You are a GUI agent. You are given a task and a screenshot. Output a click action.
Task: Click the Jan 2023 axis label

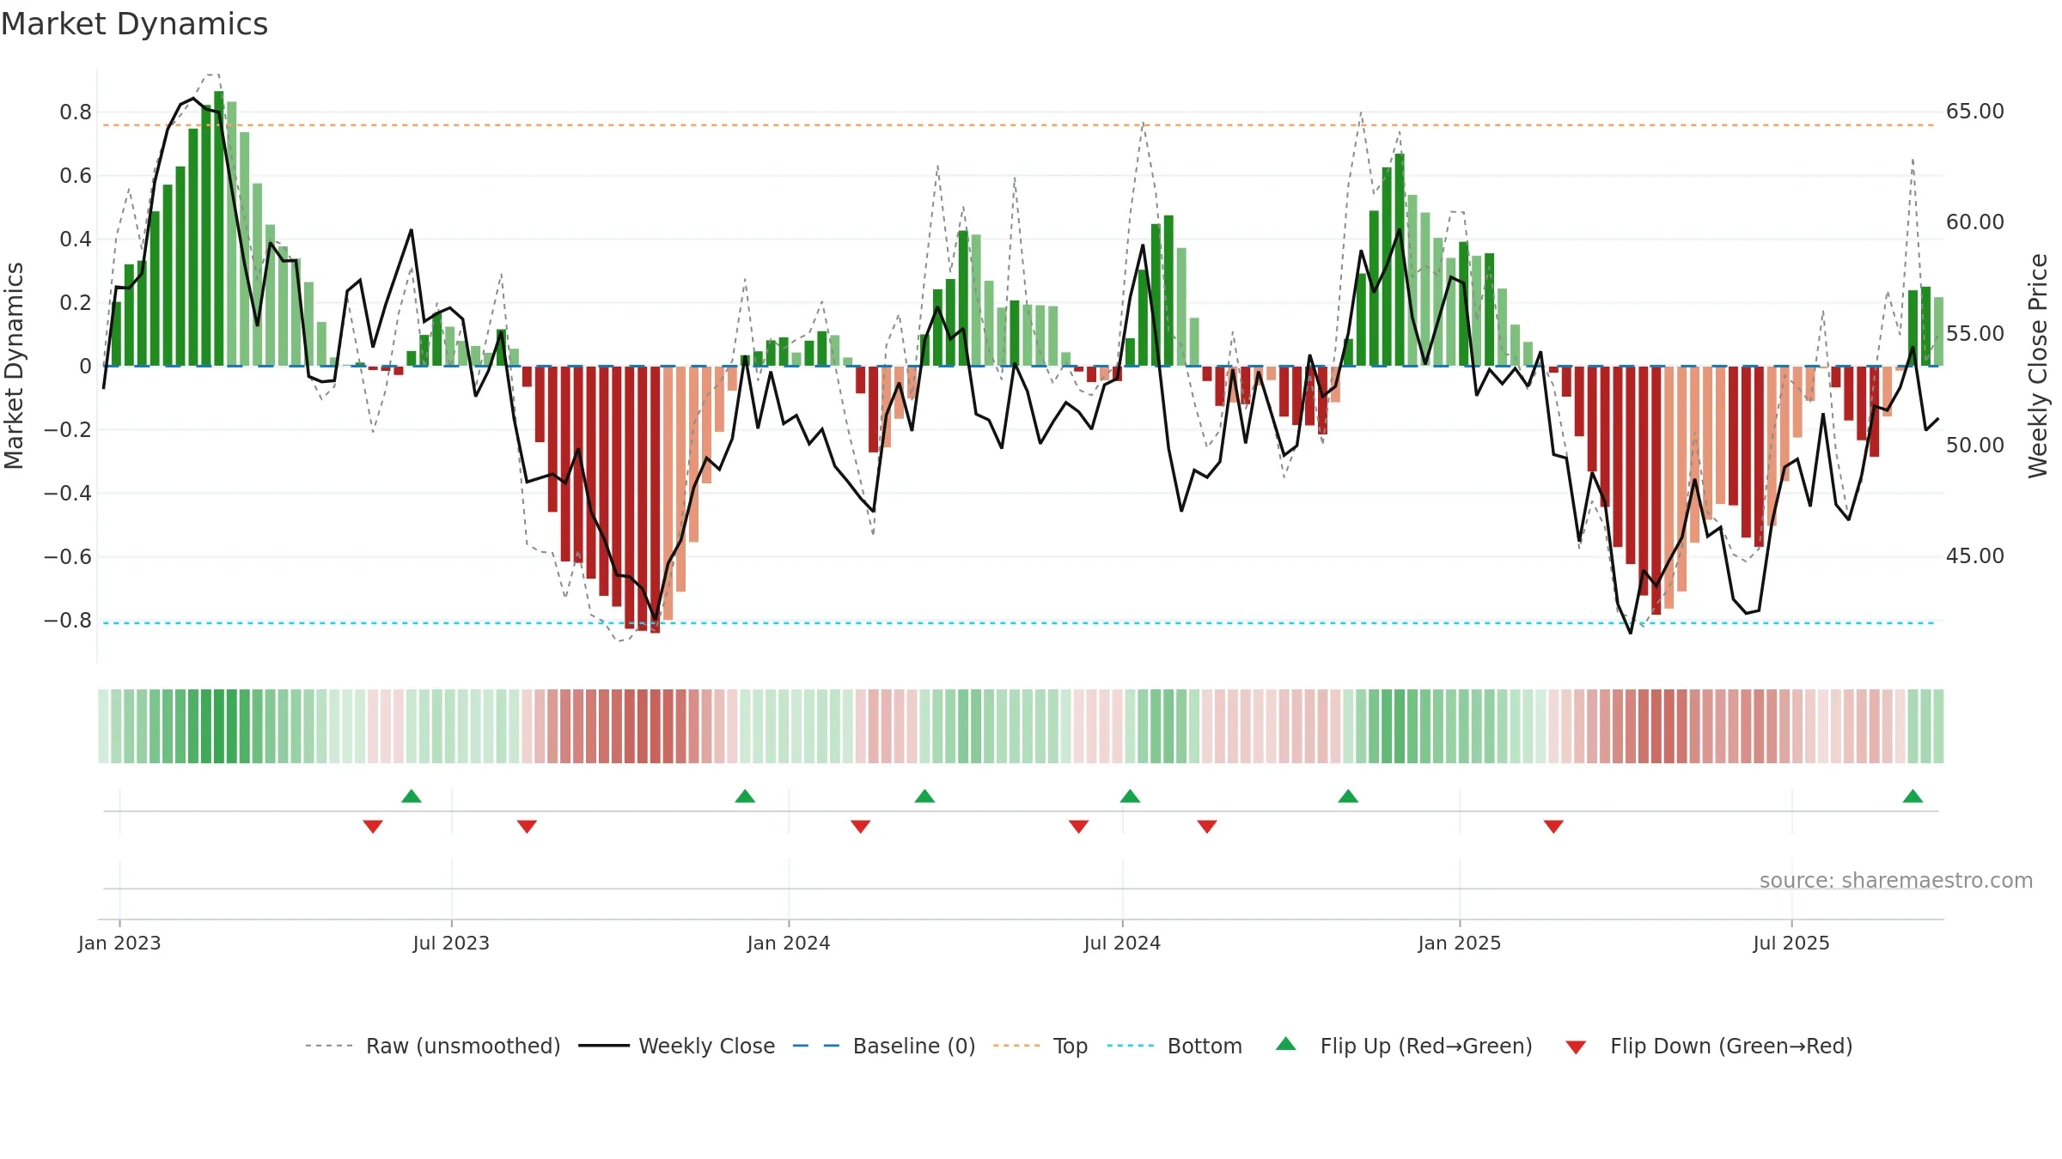(119, 943)
